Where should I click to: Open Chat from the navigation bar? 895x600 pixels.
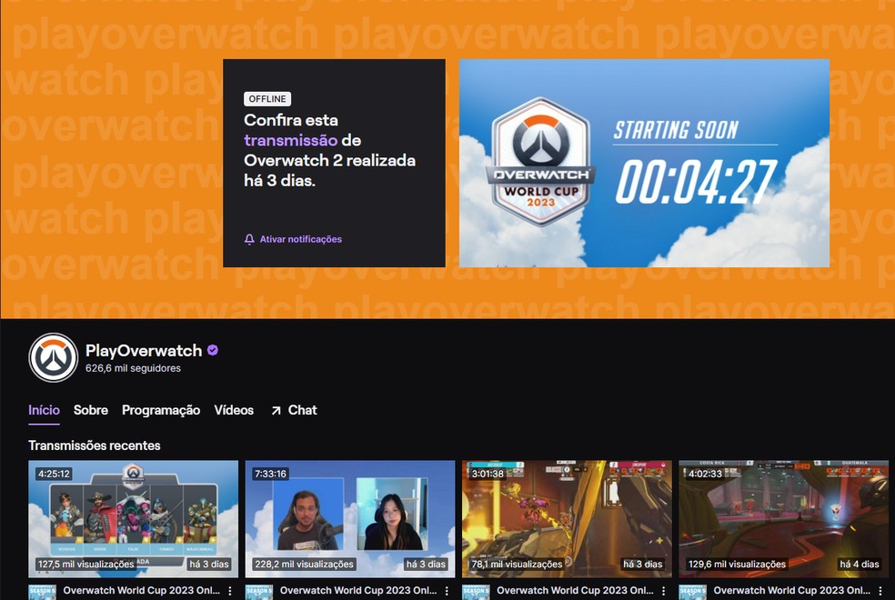(303, 410)
